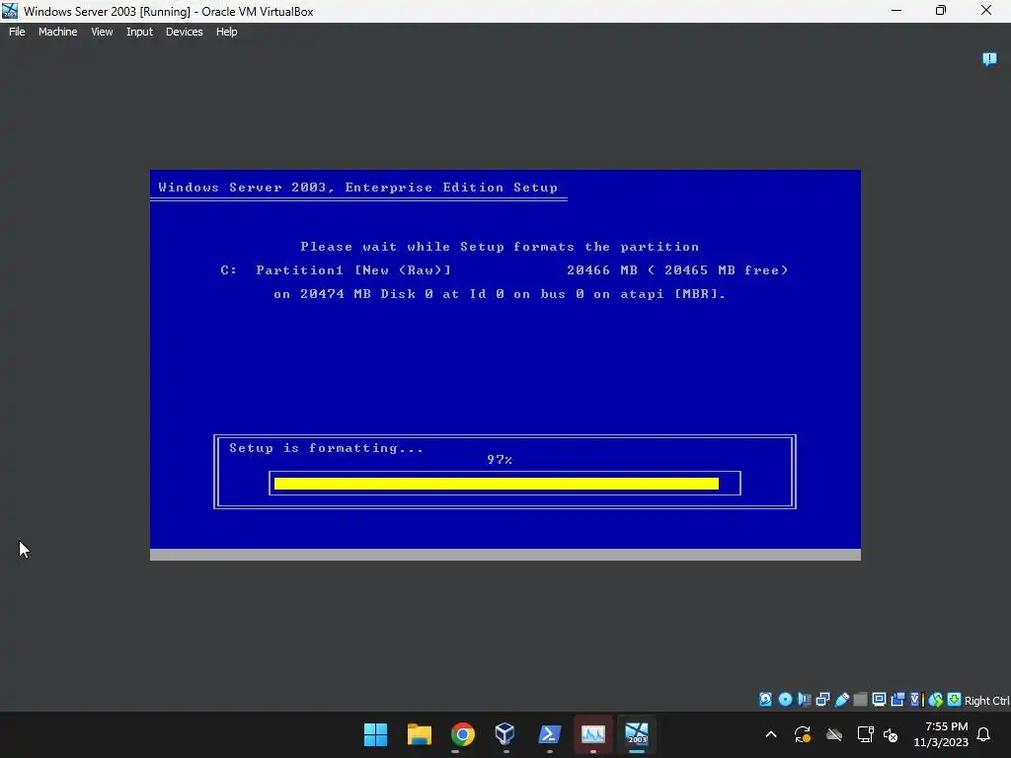Viewport: 1011px width, 758px height.
Task: Click the display settings monitor icon
Action: (x=879, y=700)
